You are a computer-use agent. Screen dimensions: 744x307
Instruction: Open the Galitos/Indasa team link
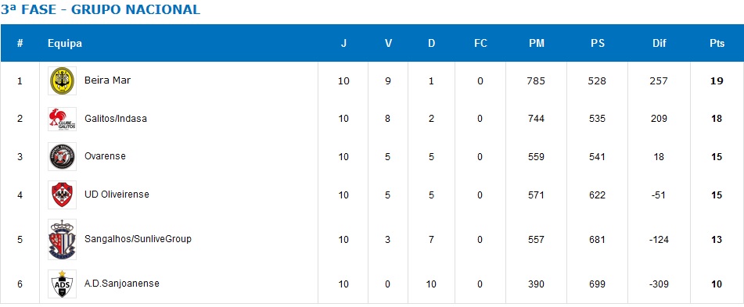point(115,119)
